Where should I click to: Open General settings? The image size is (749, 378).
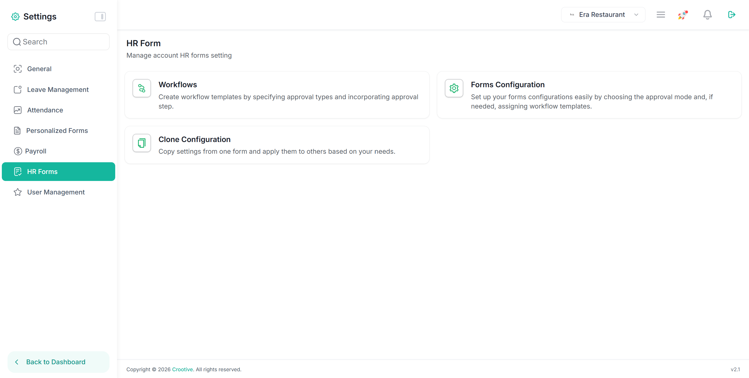point(59,69)
